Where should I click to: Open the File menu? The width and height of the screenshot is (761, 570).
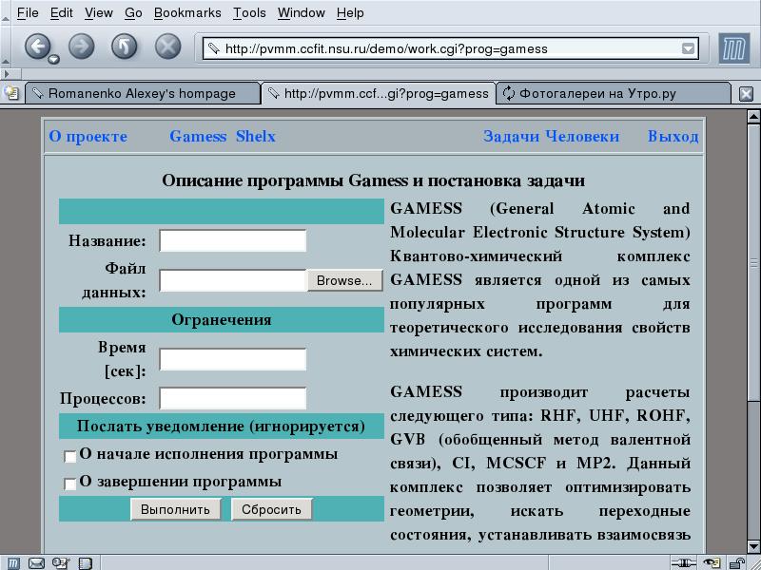[28, 13]
